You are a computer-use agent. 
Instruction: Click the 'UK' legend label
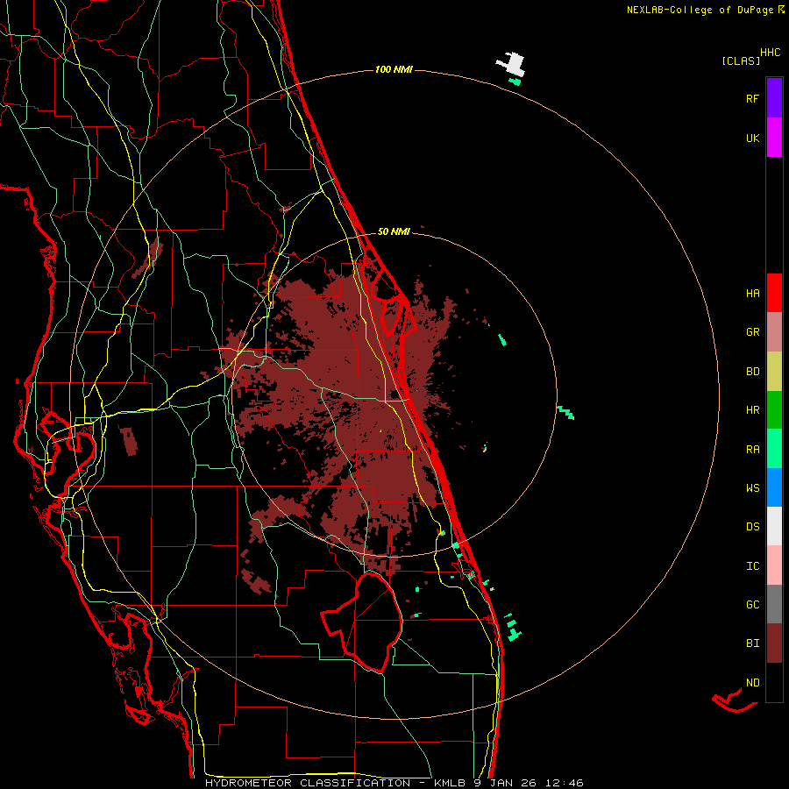click(753, 138)
